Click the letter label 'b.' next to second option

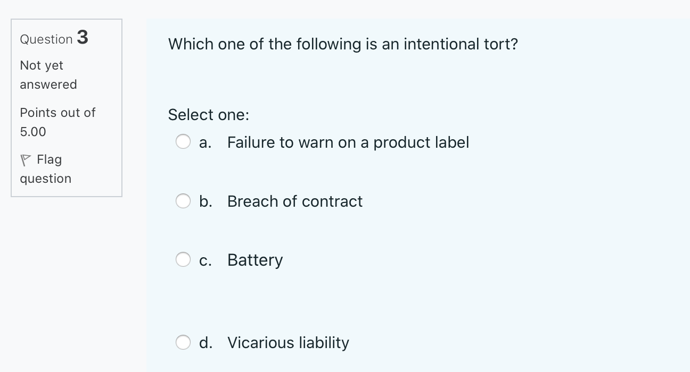206,201
